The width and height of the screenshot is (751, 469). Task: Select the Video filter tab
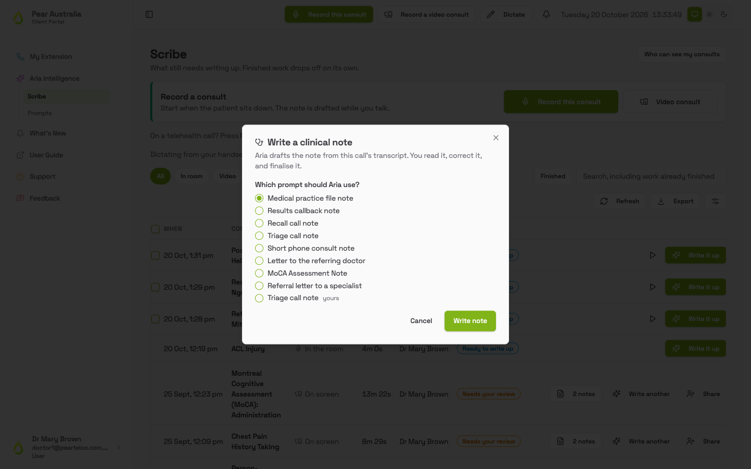[227, 176]
